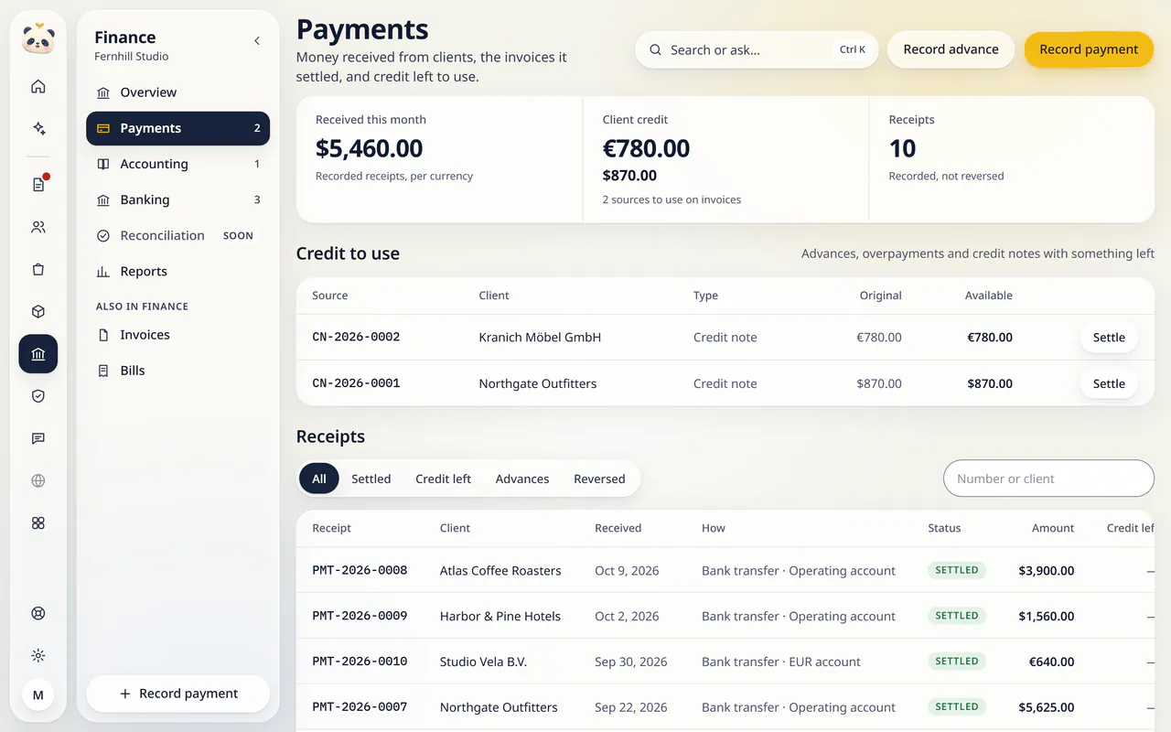This screenshot has width=1171, height=732.
Task: Click Northgate Outfitters in Credit to use
Action: [538, 383]
